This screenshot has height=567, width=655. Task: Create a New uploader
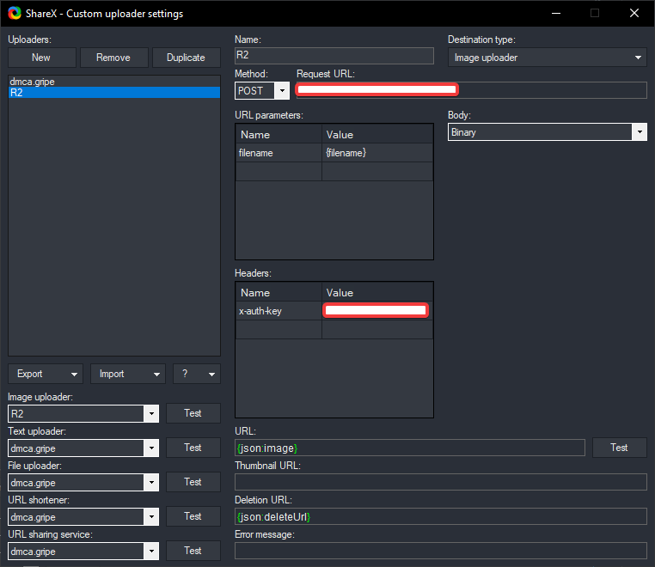click(x=42, y=58)
